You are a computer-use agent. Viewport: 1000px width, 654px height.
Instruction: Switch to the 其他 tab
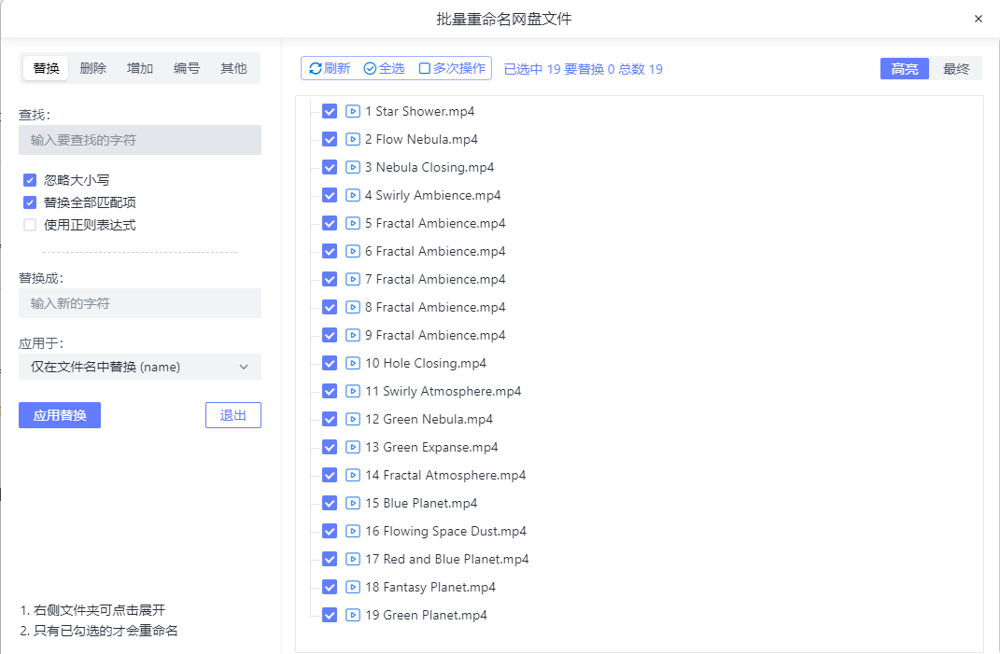coord(233,68)
